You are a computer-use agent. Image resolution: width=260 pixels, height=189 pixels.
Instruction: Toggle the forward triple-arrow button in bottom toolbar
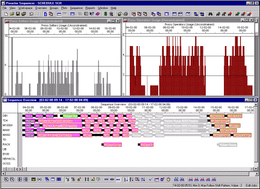coord(118,180)
